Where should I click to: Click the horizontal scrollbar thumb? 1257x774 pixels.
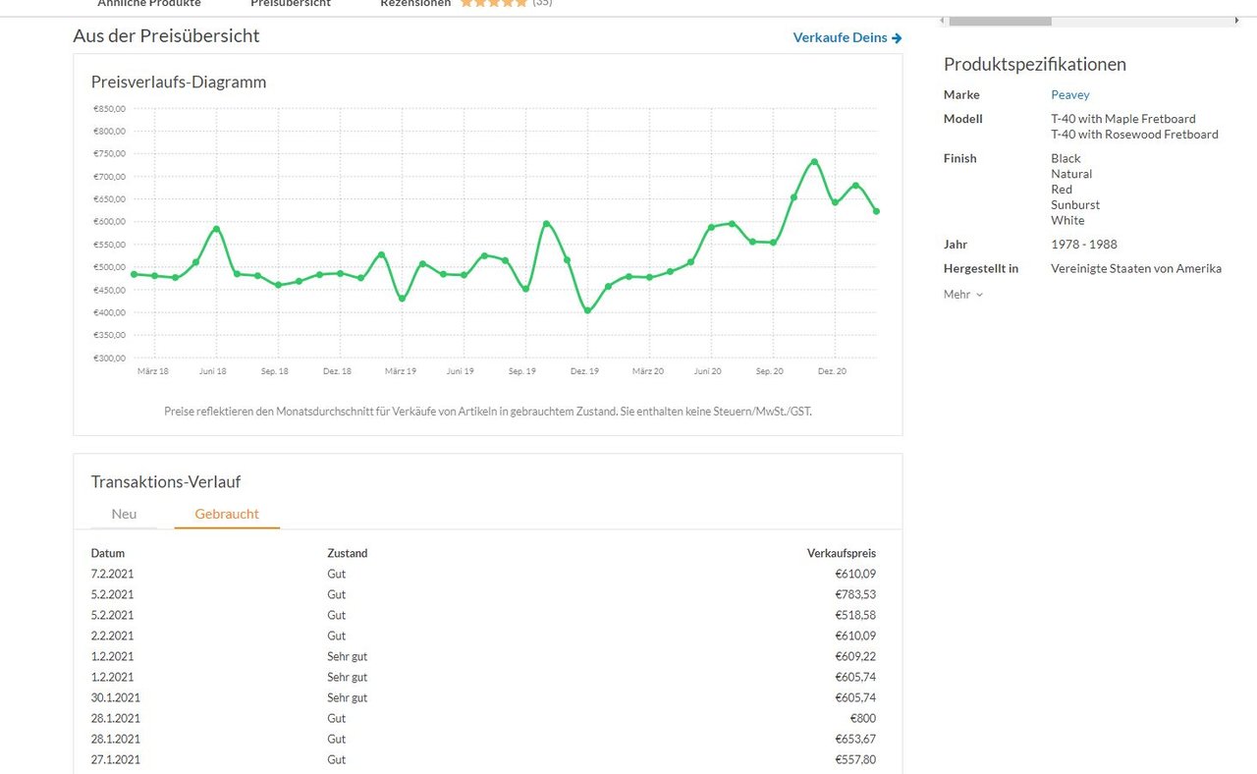(x=1000, y=21)
